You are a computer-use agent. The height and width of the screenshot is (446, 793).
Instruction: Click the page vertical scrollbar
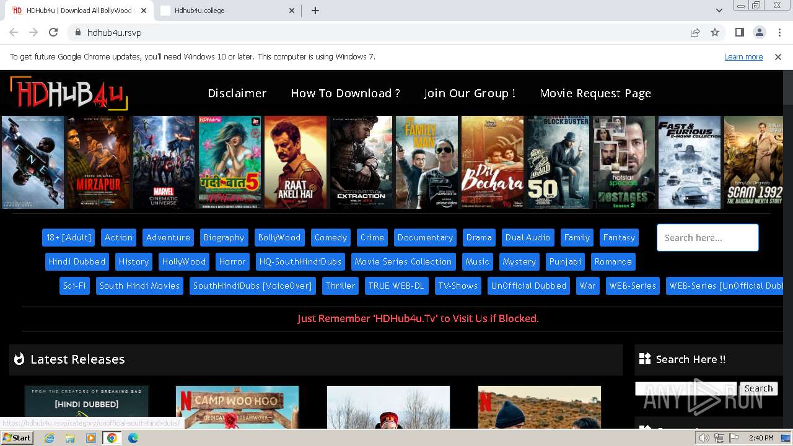pos(788,249)
